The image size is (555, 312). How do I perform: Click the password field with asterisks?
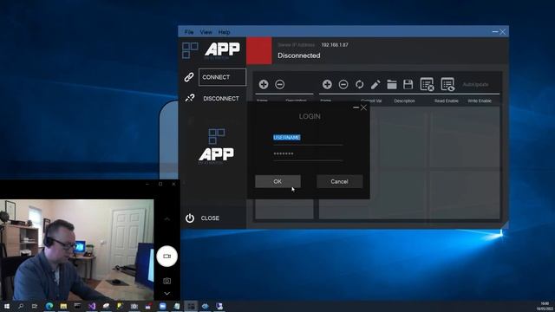308,154
